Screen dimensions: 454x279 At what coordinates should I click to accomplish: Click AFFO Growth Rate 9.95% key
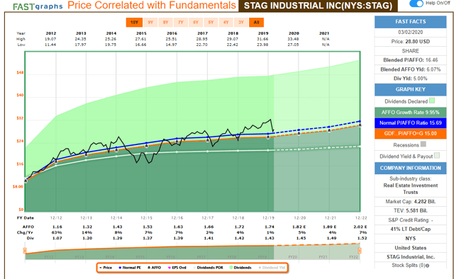tap(410, 112)
